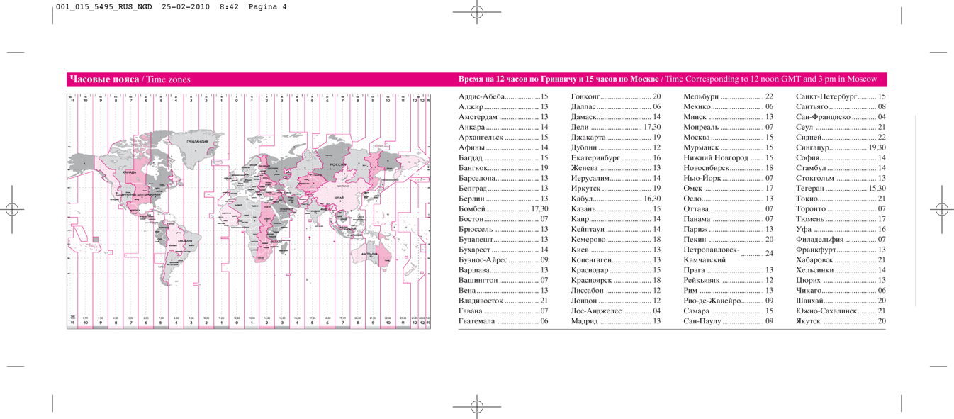
Task: Select the 'Лондон 12' row
Action: pyautogui.click(x=616, y=301)
